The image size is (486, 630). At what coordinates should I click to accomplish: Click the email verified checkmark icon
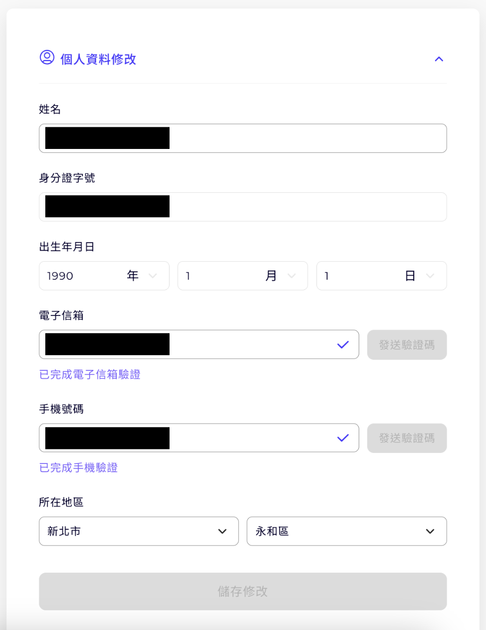[343, 345]
